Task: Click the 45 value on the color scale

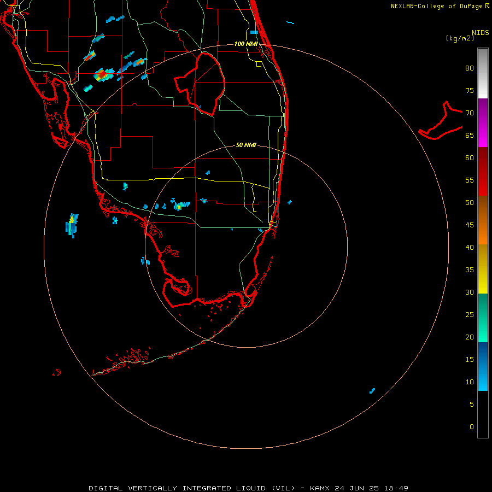Action: [x=470, y=225]
